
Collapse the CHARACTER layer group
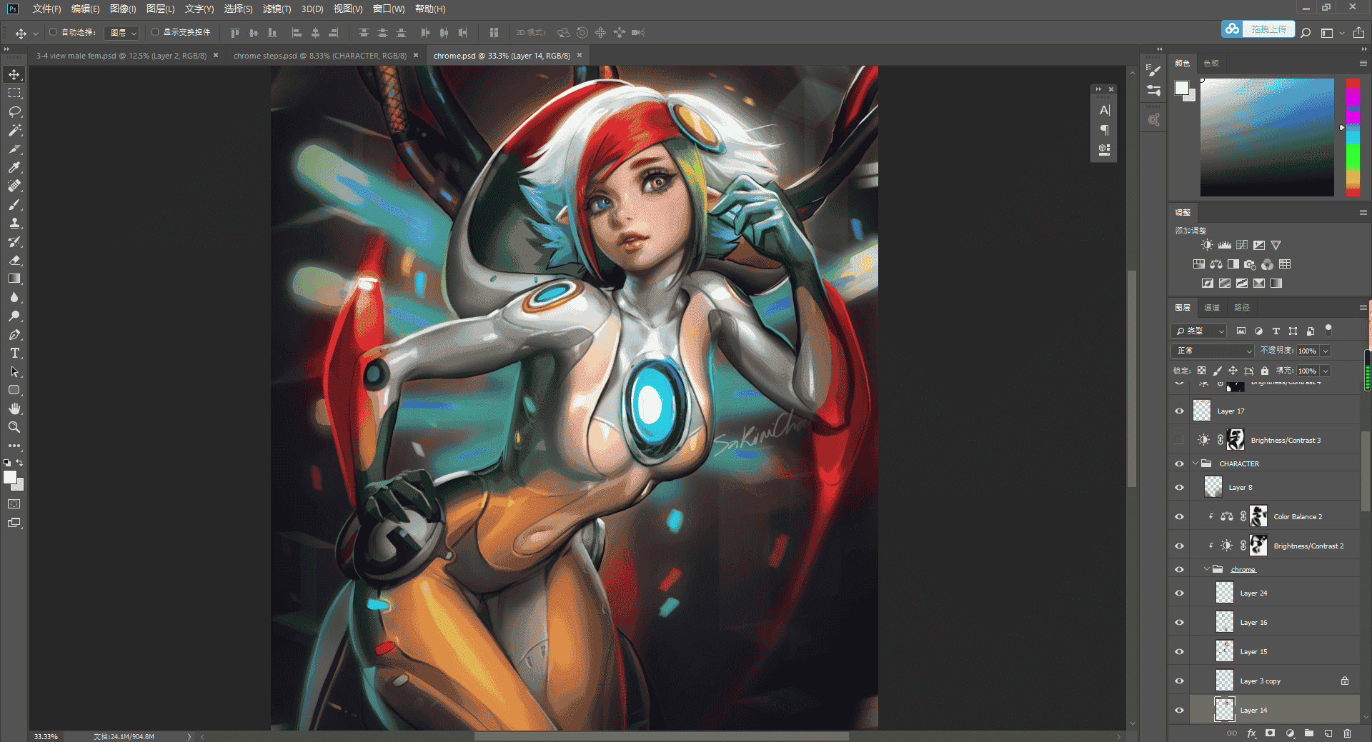pos(1195,463)
